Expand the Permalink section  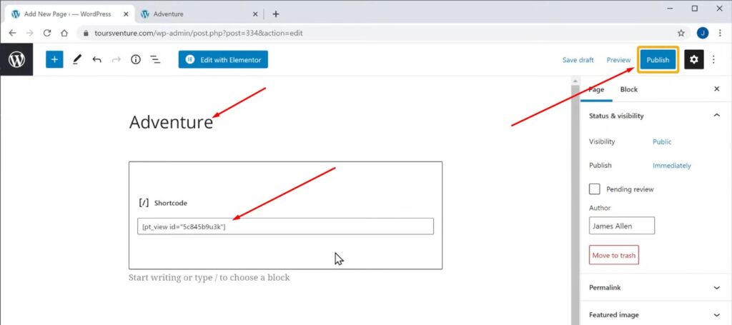[x=717, y=288]
